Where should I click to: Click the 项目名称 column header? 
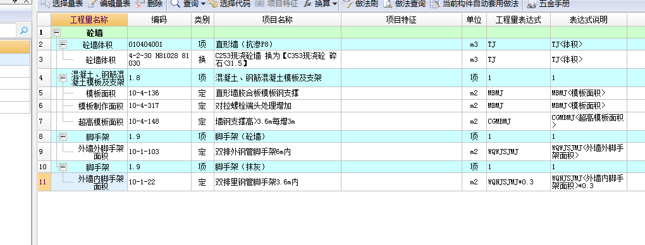[x=277, y=20]
